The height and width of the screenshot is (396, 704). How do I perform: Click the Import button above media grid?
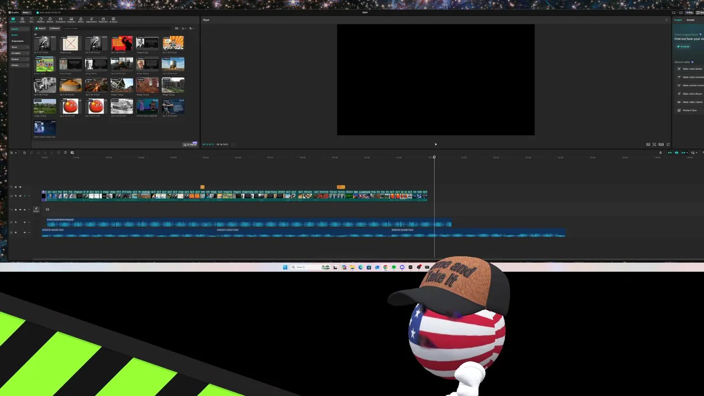(x=40, y=29)
